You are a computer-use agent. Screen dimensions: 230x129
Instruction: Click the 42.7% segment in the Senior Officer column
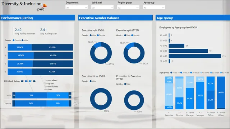point(211,83)
